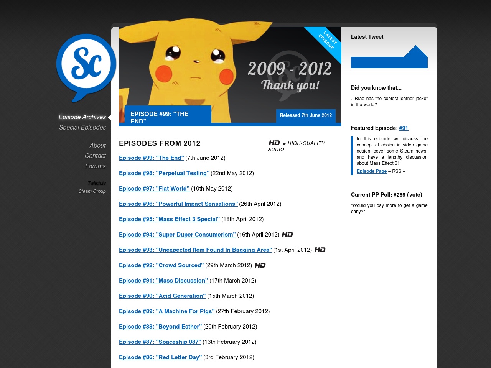Open Episode #89 "A Machine For Pigs"

(167, 311)
